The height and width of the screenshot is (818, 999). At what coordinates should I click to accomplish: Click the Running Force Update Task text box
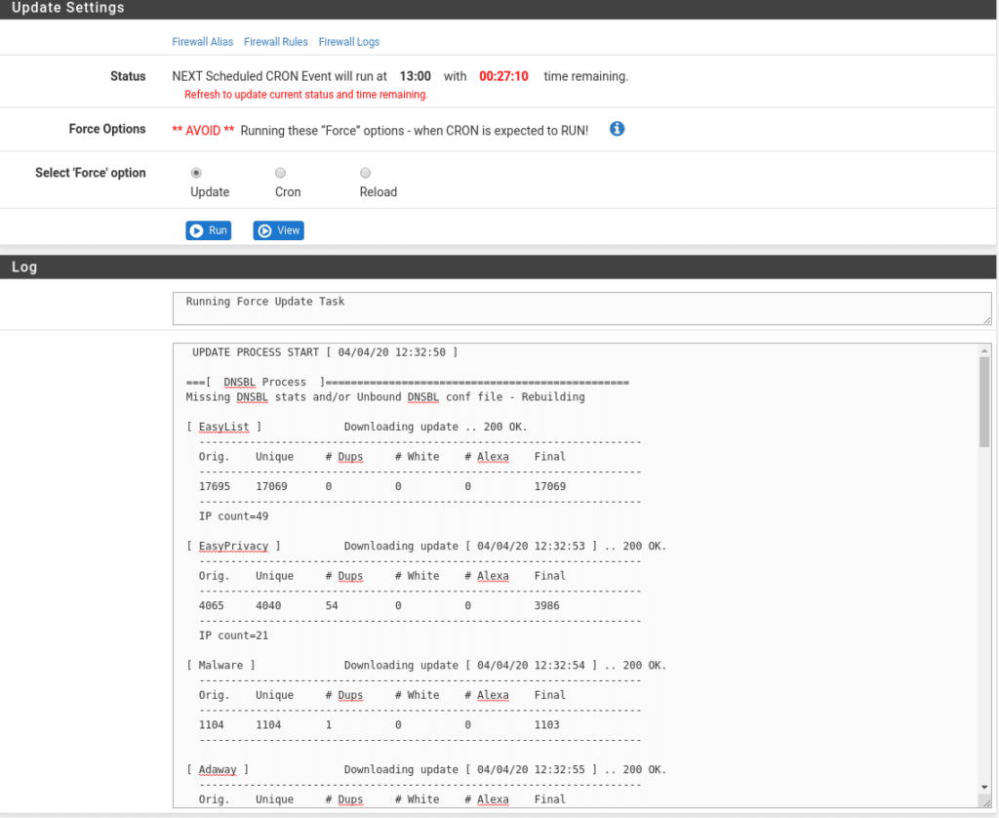581,308
